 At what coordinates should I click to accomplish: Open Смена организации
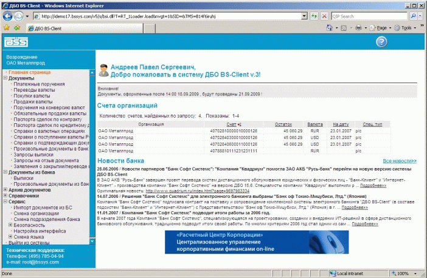[x=36, y=213]
